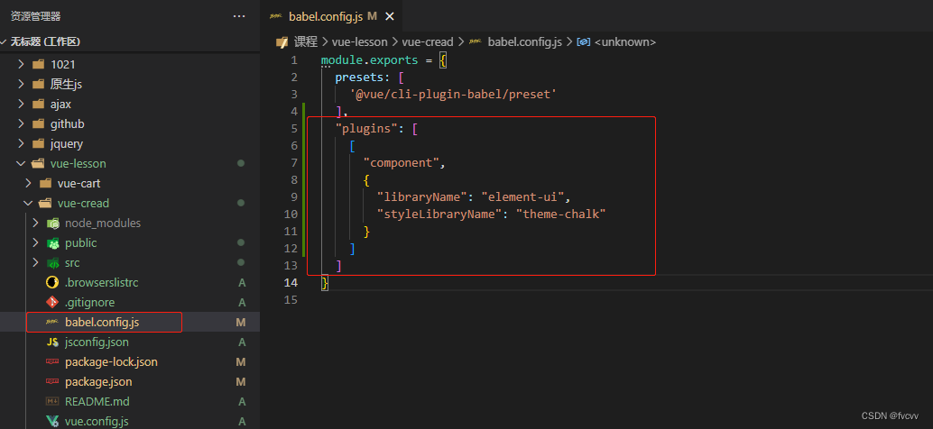Click the folder icon in breadcrumb bar

pos(282,41)
